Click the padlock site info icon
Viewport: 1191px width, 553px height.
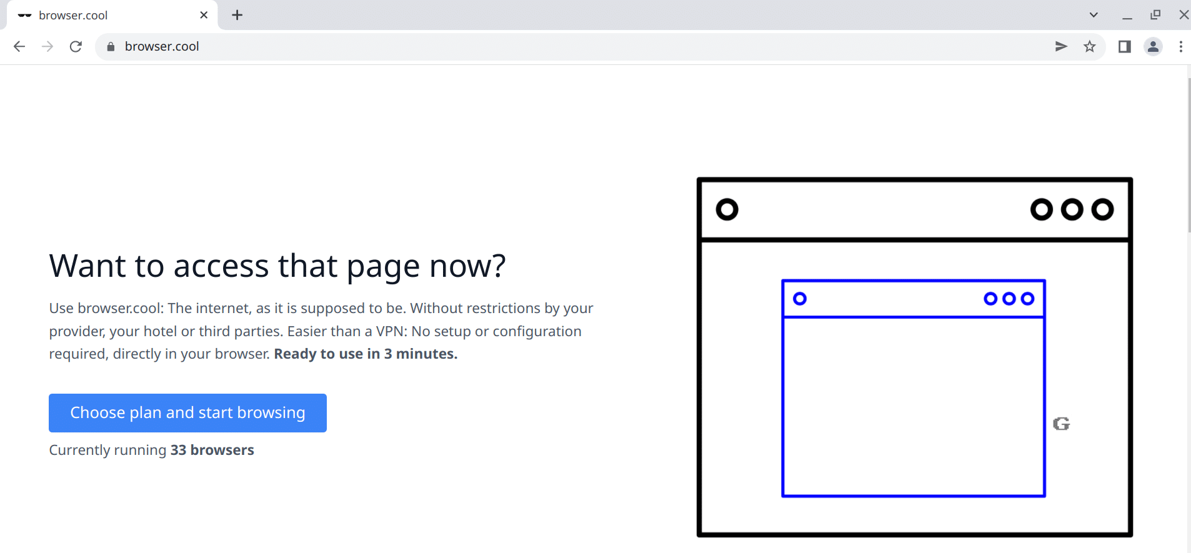(x=111, y=47)
